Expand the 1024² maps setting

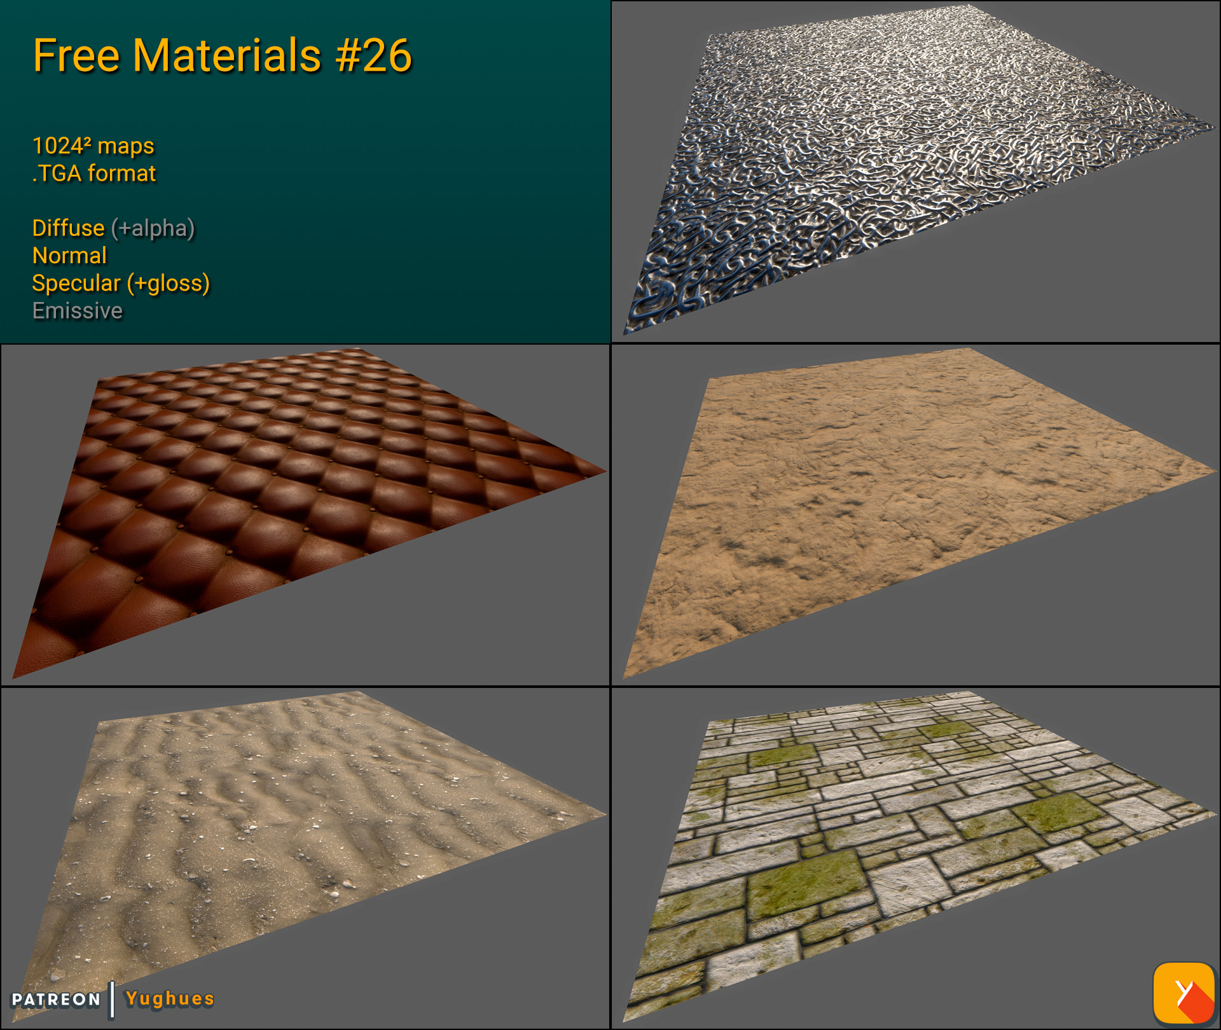[93, 146]
